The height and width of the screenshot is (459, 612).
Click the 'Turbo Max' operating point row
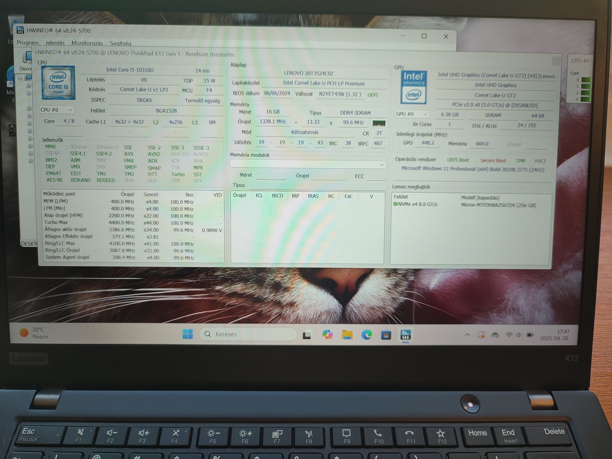[133, 223]
